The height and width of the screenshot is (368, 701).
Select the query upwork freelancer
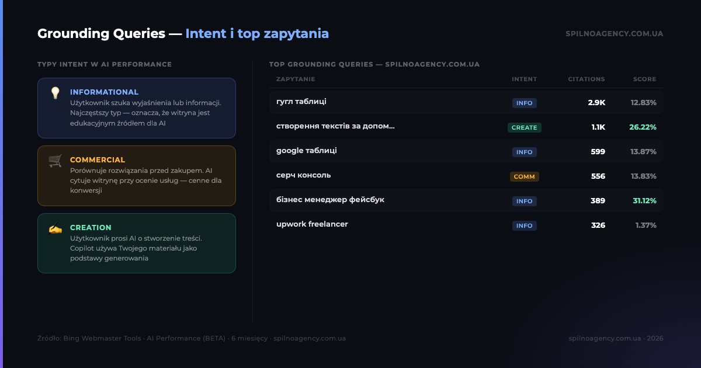[x=312, y=224]
